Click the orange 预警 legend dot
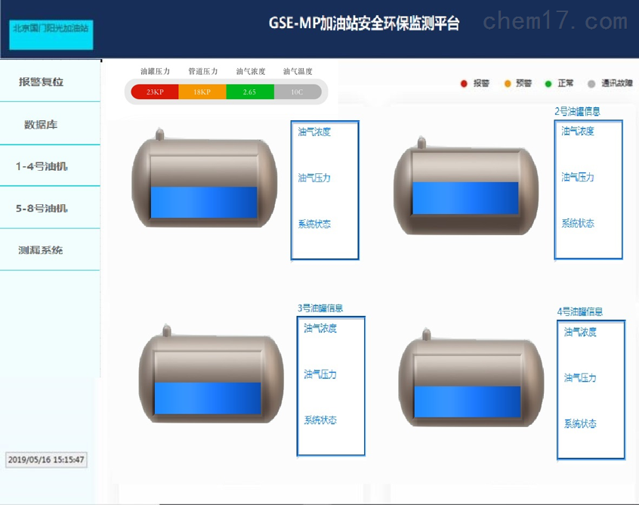This screenshot has width=639, height=505. pyautogui.click(x=508, y=84)
